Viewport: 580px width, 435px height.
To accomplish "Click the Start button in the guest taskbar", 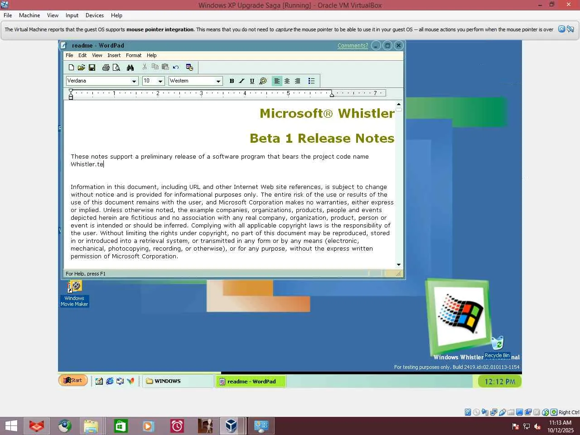I will pyautogui.click(x=73, y=381).
